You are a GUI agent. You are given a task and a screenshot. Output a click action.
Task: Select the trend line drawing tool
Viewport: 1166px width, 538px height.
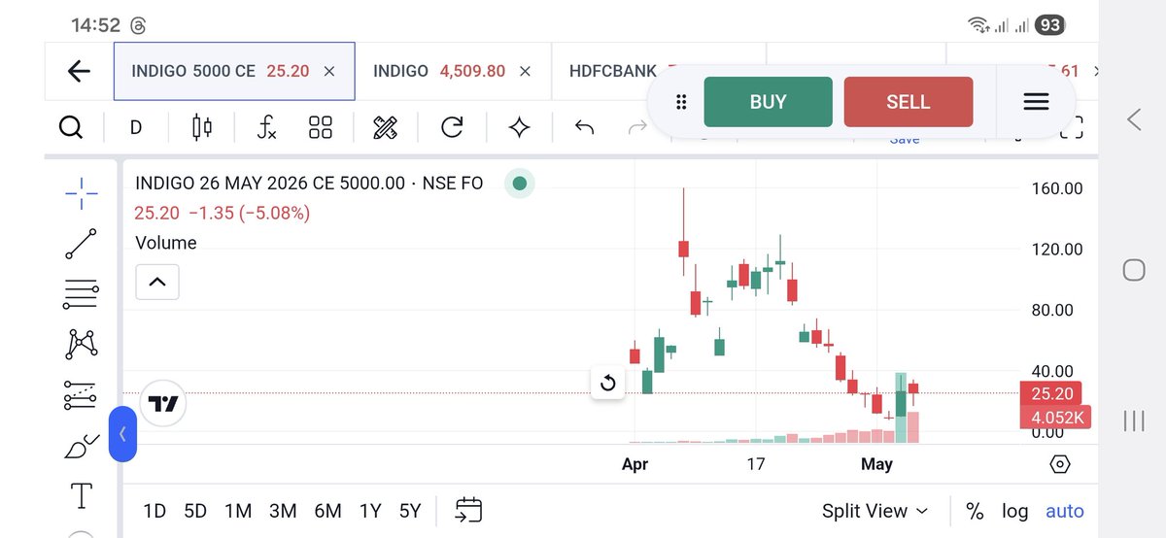[x=81, y=244]
